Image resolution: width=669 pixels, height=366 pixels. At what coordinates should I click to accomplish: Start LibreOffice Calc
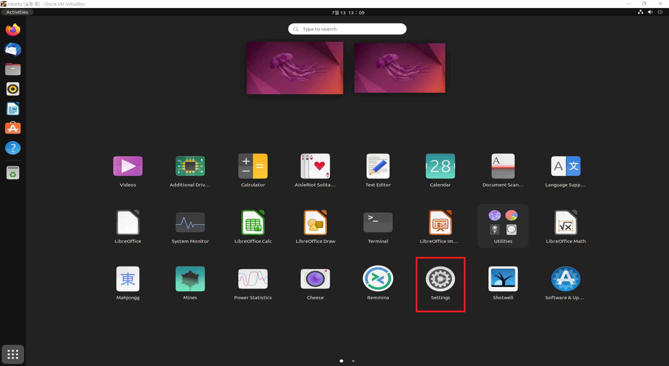click(x=253, y=222)
